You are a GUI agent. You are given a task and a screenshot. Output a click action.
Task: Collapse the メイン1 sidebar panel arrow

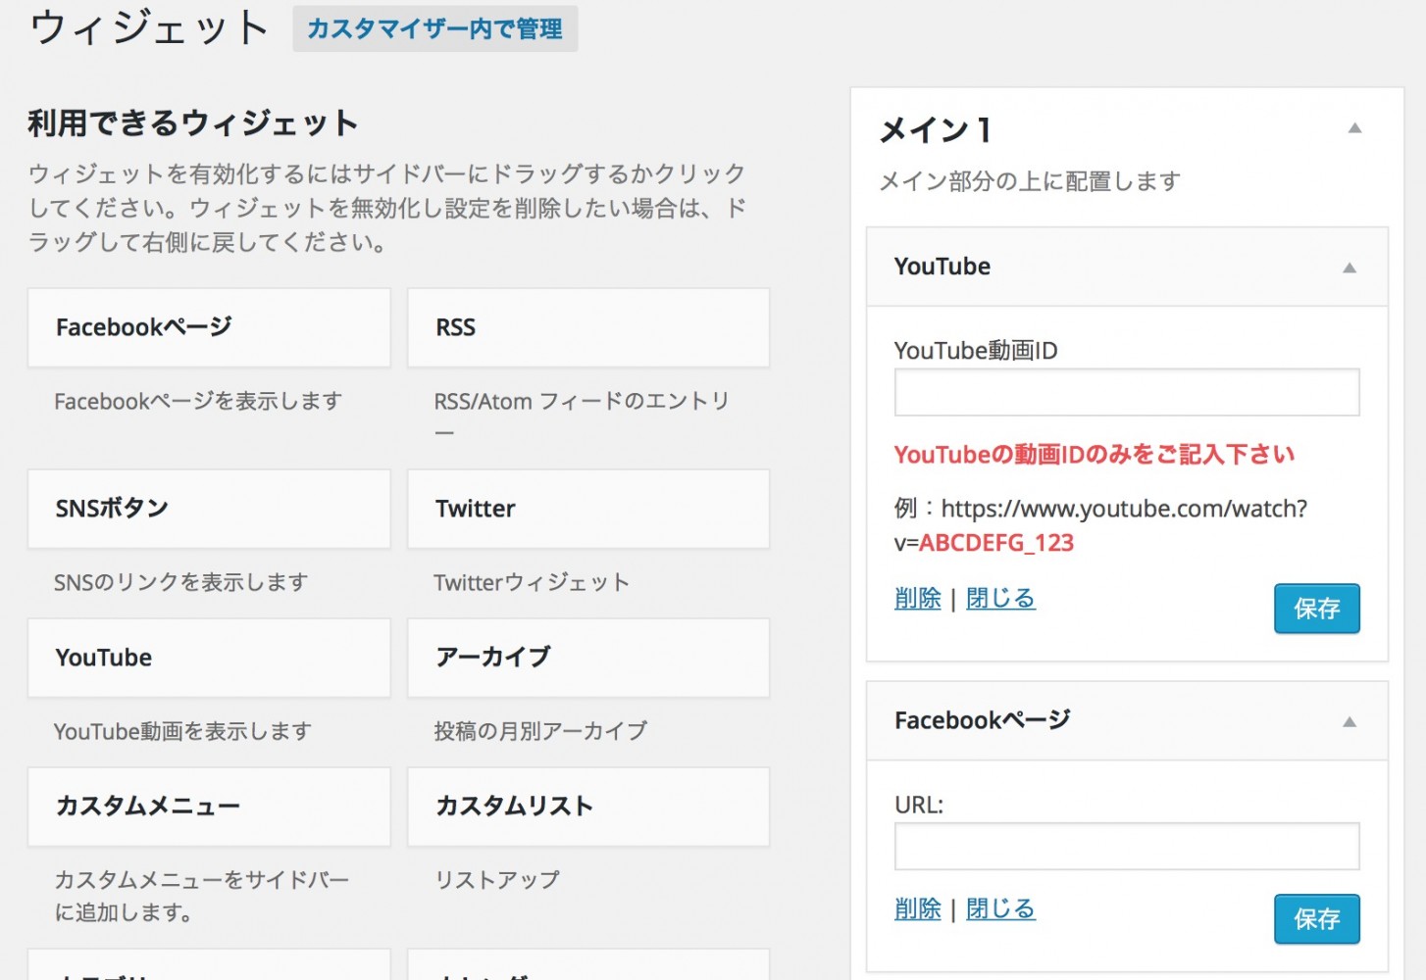click(x=1354, y=128)
